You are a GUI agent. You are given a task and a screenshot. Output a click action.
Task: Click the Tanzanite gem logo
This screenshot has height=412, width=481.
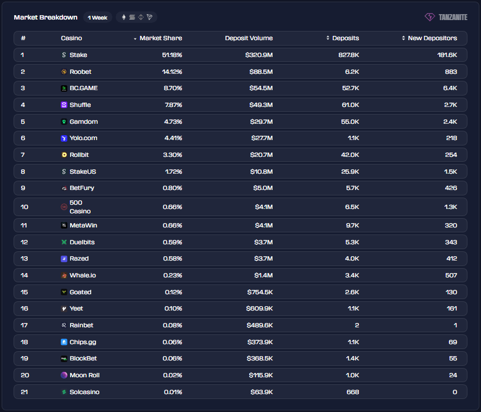click(430, 17)
